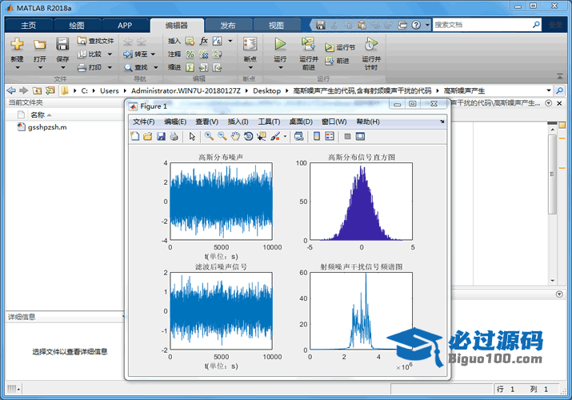Switch to the APP tab

click(x=125, y=26)
